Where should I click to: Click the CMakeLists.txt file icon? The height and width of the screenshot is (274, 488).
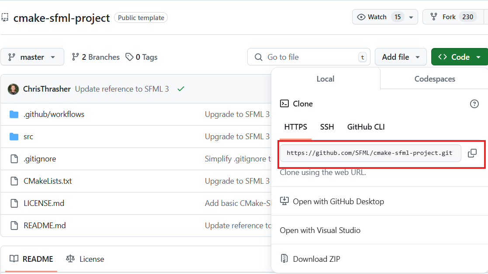point(14,181)
